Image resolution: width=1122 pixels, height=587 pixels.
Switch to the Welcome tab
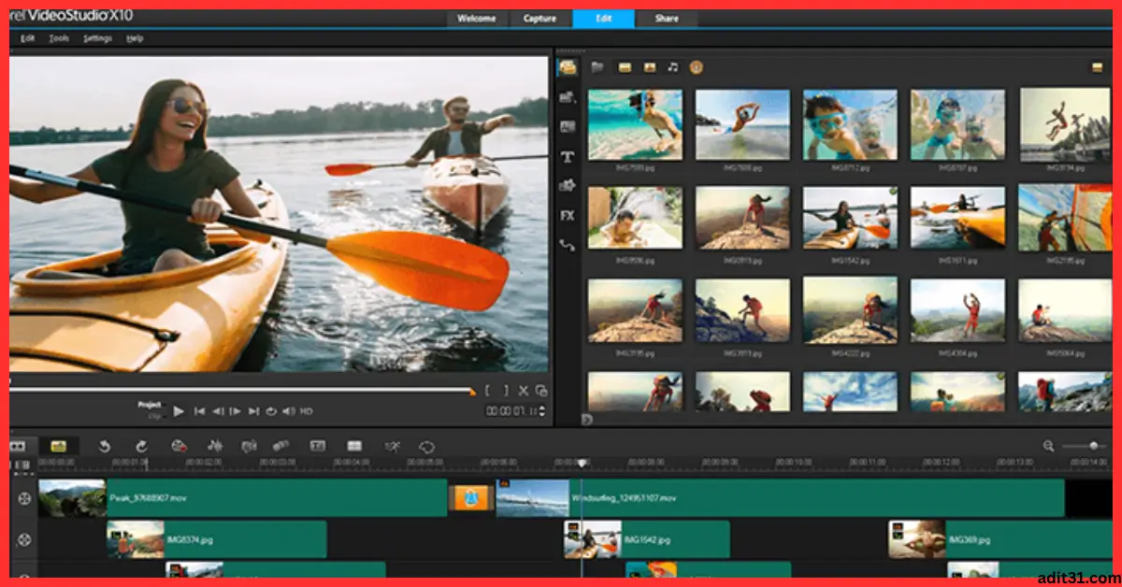(x=477, y=19)
